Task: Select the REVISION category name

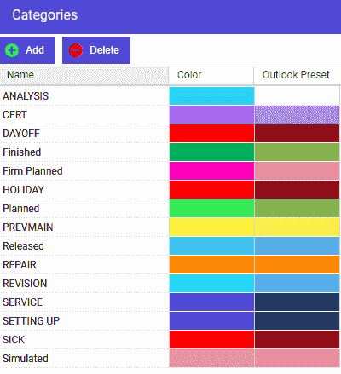Action: (25, 284)
